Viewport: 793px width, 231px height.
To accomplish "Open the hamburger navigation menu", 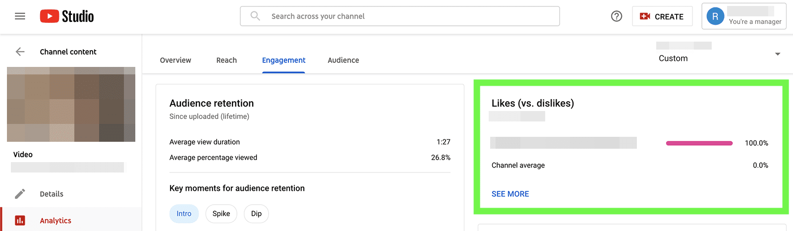I will coord(20,16).
